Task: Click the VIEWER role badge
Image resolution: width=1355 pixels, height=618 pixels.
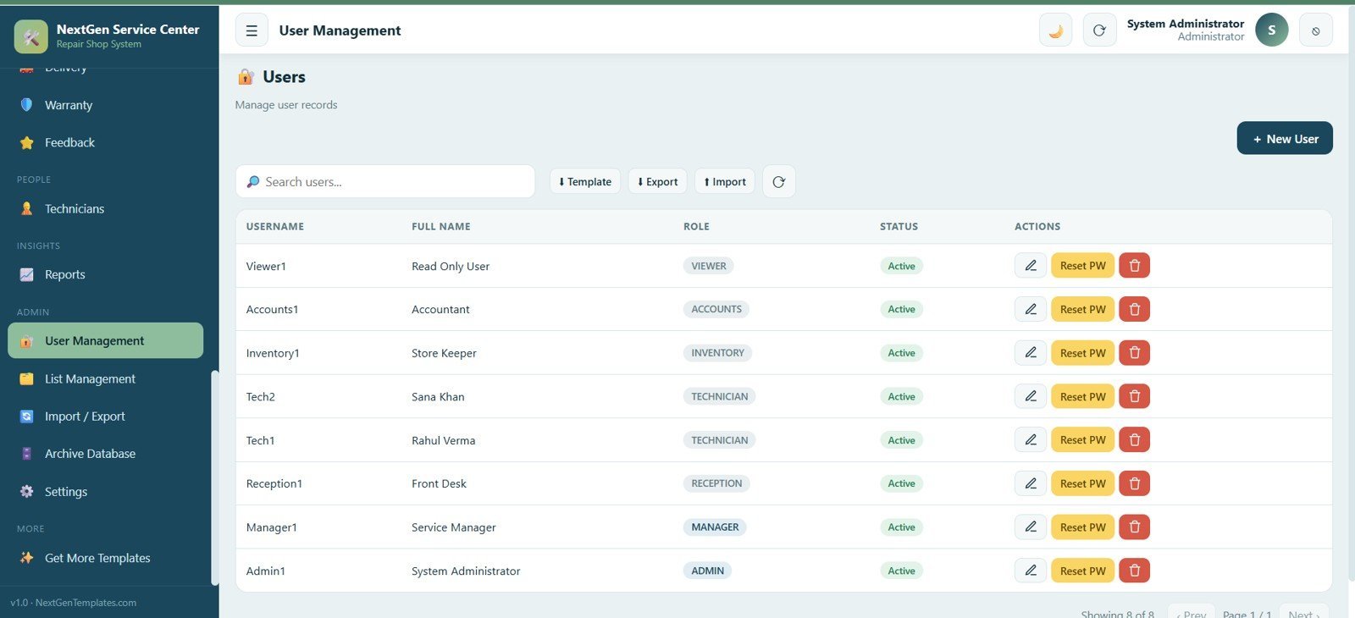Action: tap(708, 266)
